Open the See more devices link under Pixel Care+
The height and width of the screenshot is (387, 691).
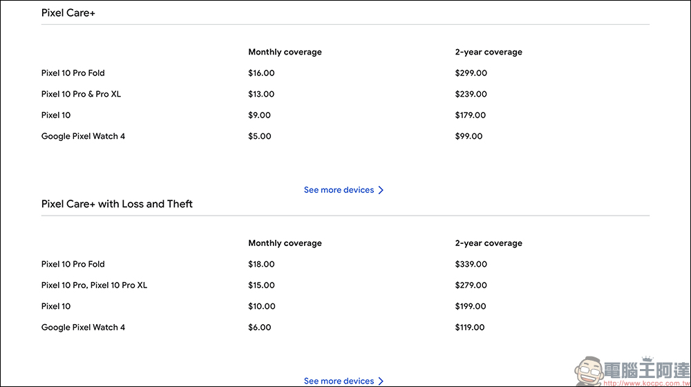point(343,190)
